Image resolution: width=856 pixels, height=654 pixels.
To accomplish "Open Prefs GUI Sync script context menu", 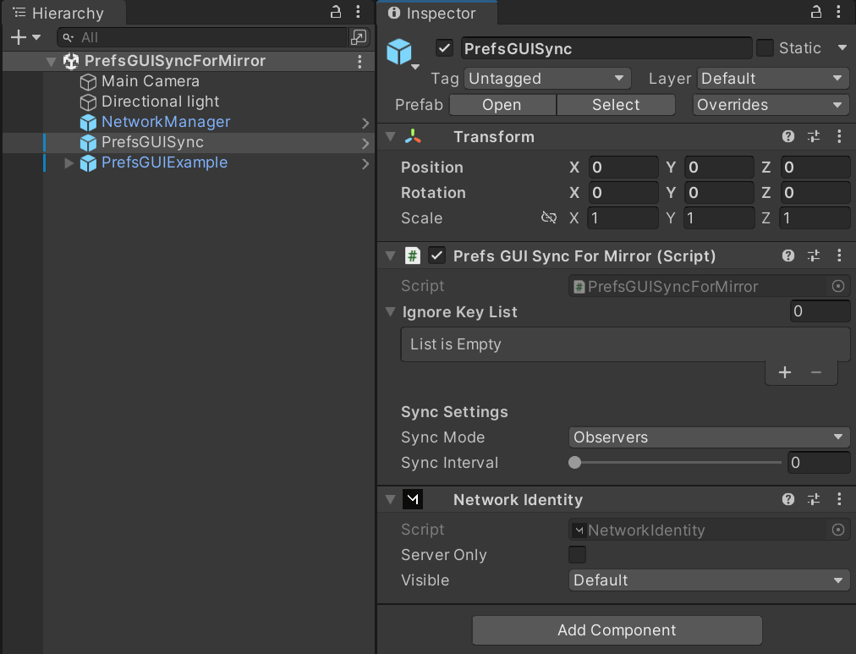I will (839, 256).
